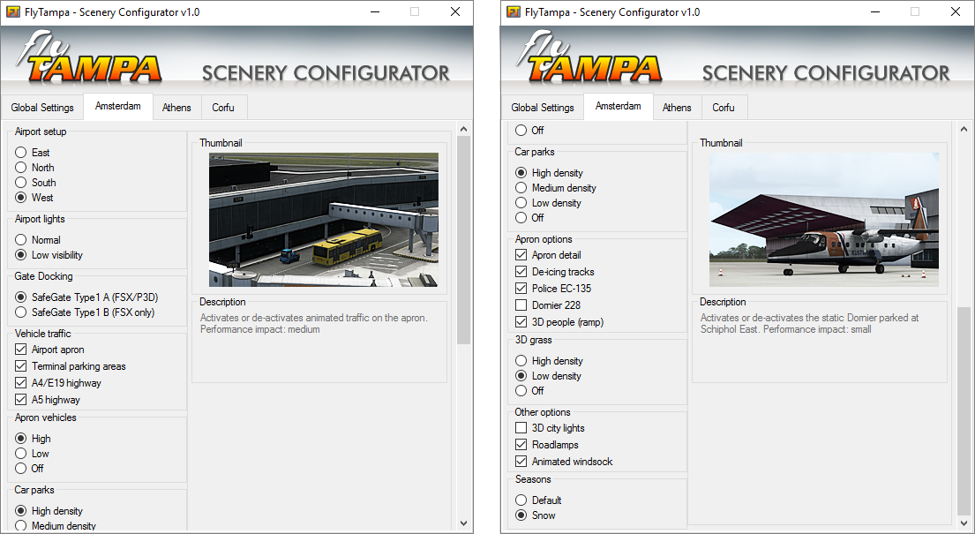The width and height of the screenshot is (975, 534).
Task: Click scroll down arrow in left window
Action: 463,523
